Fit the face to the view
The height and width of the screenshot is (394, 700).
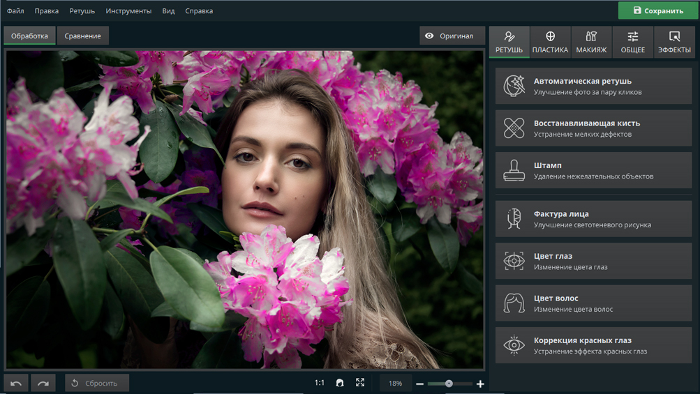pos(340,384)
